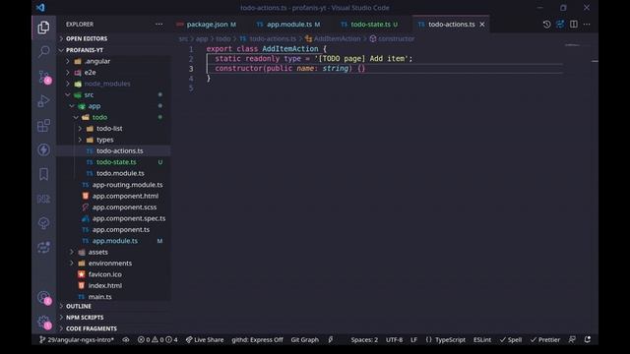
Task: Open app.component.spec.ts file
Action: (129, 218)
